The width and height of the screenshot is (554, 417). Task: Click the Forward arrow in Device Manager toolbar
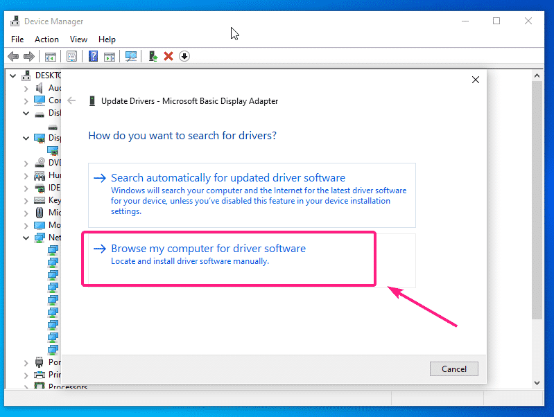click(x=29, y=56)
